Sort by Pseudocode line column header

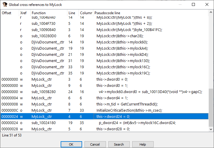click(151, 13)
